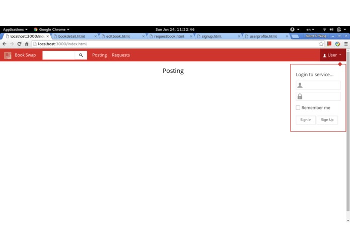The image size is (350, 248).
Task: Click the Sign In button
Action: point(306,120)
